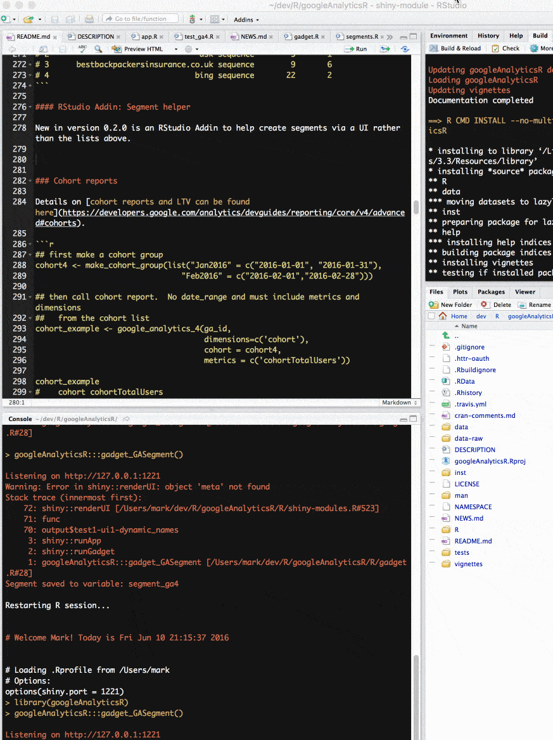553x740 pixels.
Task: Click the spell check ABC icon
Action: (82, 49)
